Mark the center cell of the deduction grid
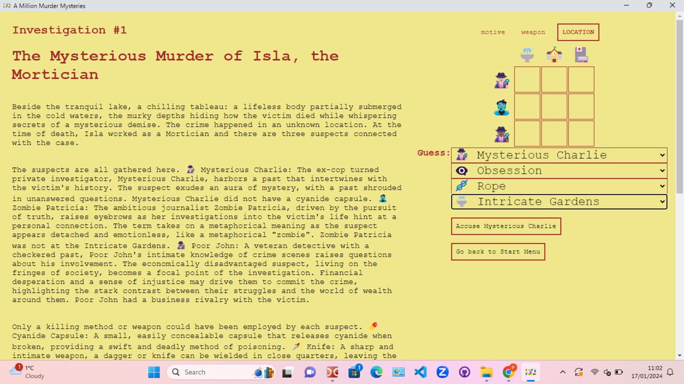684x384 pixels. click(x=554, y=107)
